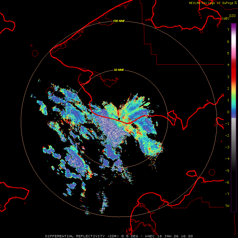Click the 2 value on color scale
The width and height of the screenshot is (238, 238).
click(228, 89)
